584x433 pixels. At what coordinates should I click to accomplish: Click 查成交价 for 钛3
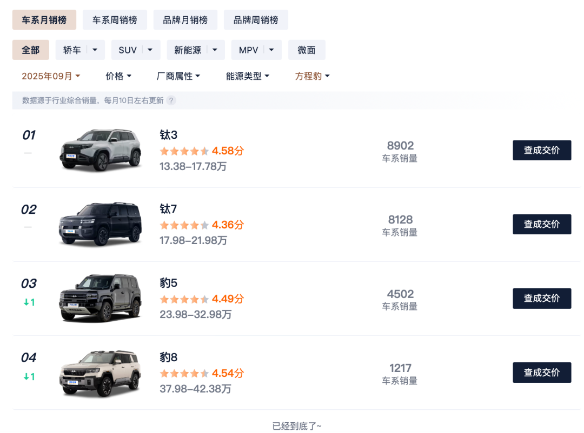coord(542,150)
